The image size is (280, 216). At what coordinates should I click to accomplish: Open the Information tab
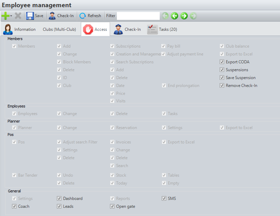pos(20,29)
